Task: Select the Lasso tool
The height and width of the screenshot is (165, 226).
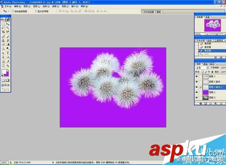Action: 3,28
